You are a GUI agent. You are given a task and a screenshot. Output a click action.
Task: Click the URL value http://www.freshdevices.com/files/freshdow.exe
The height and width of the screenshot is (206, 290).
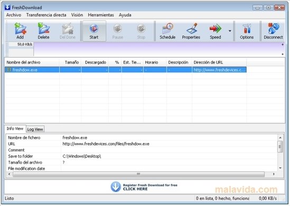coord(106,144)
